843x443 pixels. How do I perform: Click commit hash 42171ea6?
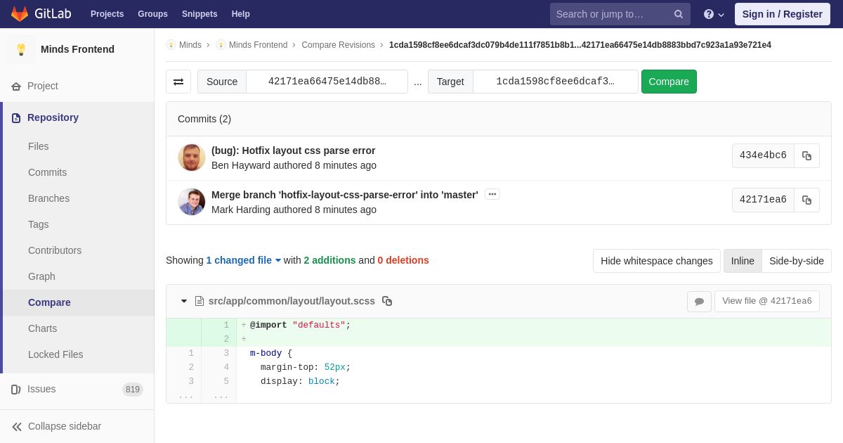(763, 200)
